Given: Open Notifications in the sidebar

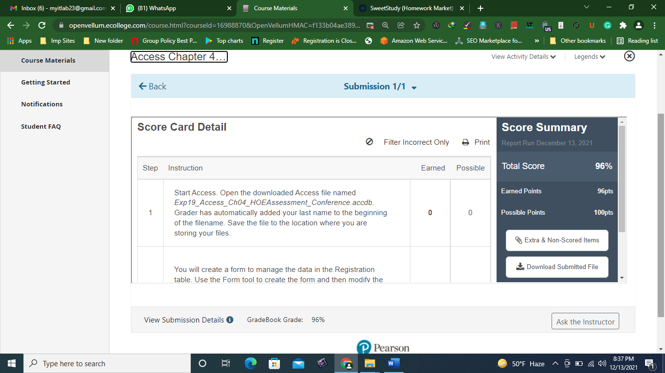Looking at the screenshot, I should coord(42,104).
